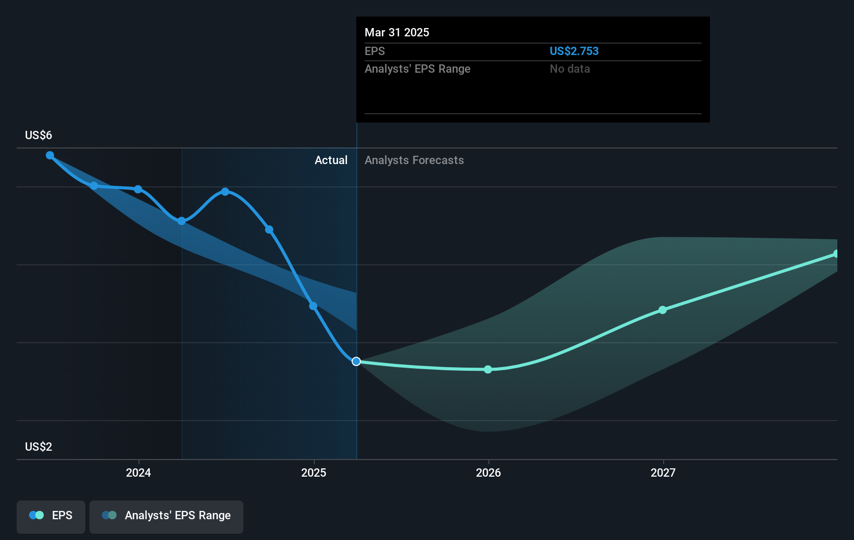Click the 'Analysts Forecasts' section label
Screen dimensions: 854x540
coord(414,160)
